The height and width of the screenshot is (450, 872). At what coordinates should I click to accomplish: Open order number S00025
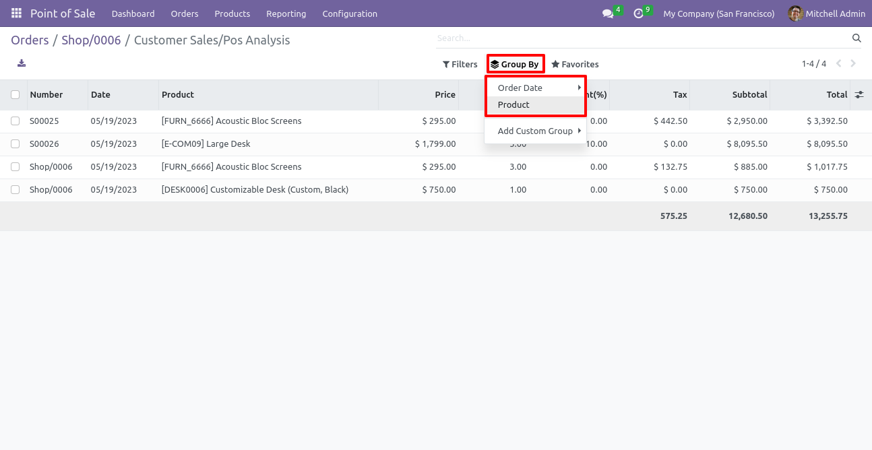(44, 121)
